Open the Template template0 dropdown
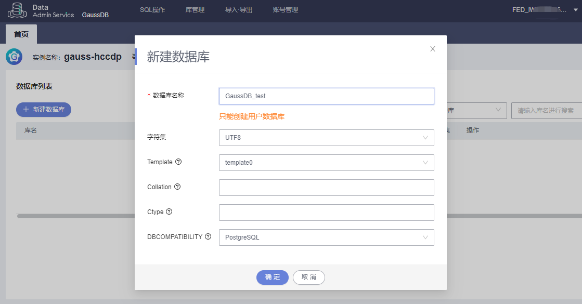582x304 pixels. 326,162
